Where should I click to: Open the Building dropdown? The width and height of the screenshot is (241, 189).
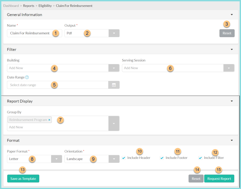tap(114, 68)
